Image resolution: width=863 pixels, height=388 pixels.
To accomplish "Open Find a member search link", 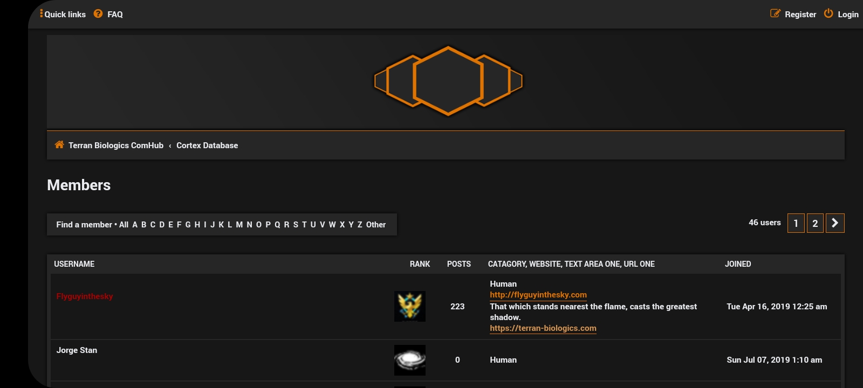I will [84, 225].
